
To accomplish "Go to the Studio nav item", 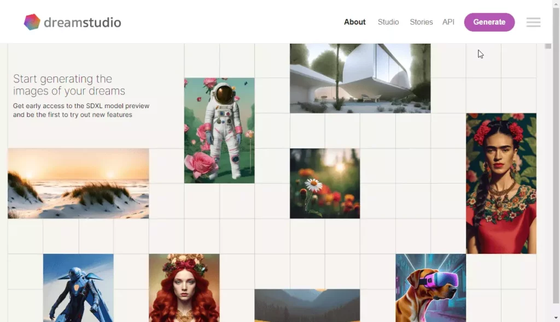I will 388,22.
